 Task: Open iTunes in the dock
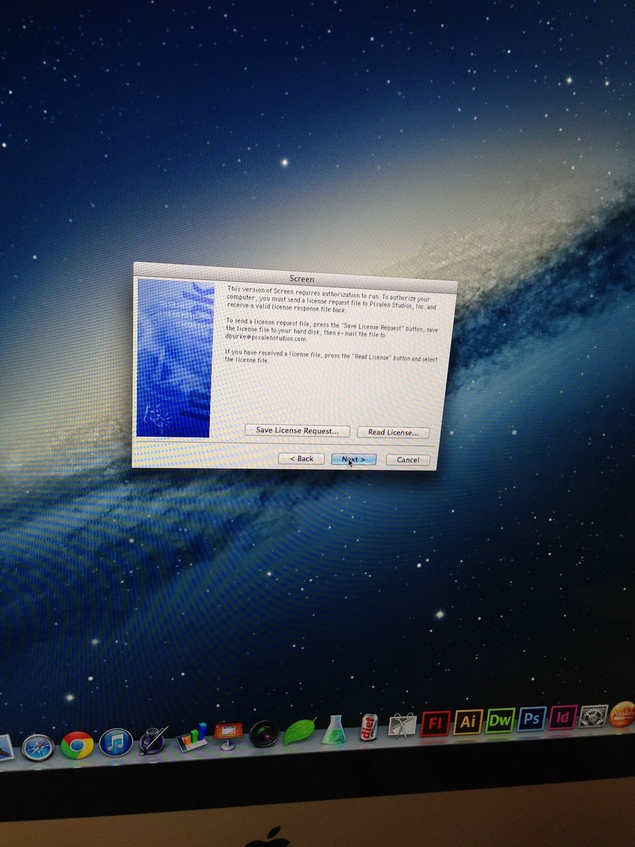coord(116,743)
